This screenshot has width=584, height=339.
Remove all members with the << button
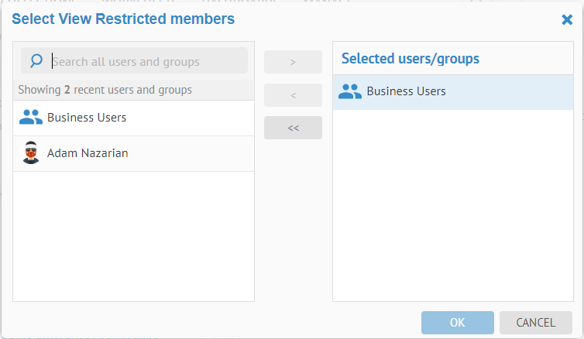pos(293,128)
